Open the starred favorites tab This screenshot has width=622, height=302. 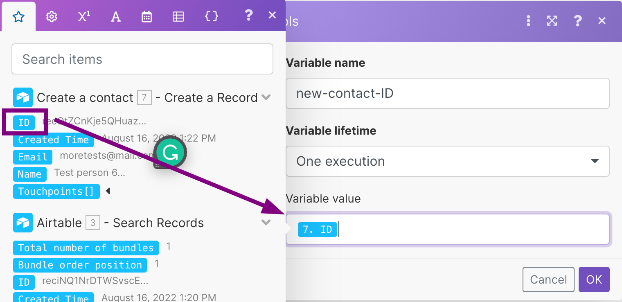[x=19, y=17]
